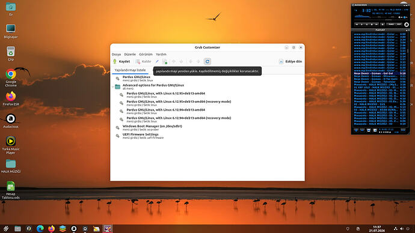This screenshot has width=415, height=233.
Task: Select 02 - HALK MÜZİĞİ 525 track
Action: 380,104
